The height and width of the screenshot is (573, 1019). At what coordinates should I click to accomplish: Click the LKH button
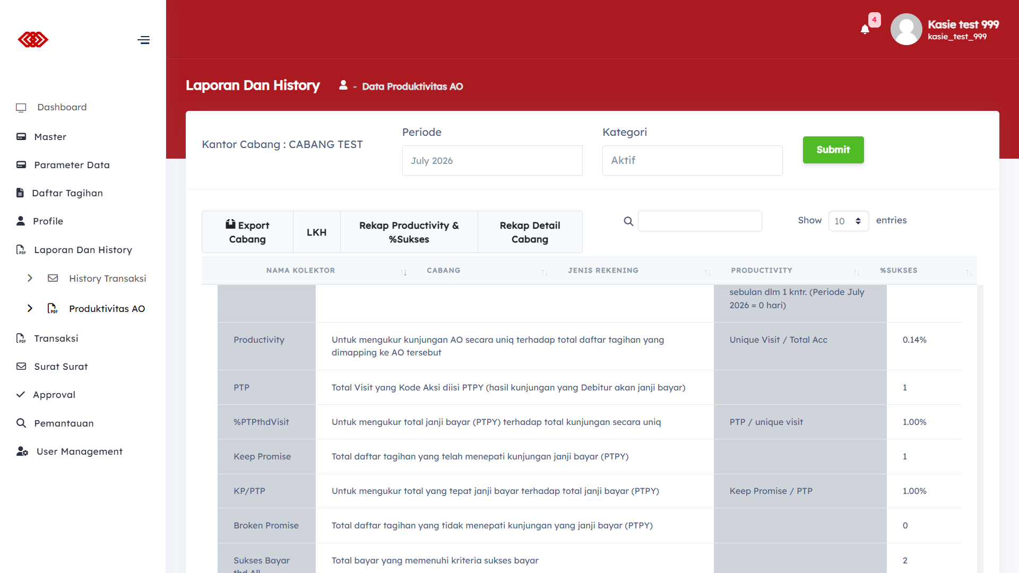click(317, 232)
